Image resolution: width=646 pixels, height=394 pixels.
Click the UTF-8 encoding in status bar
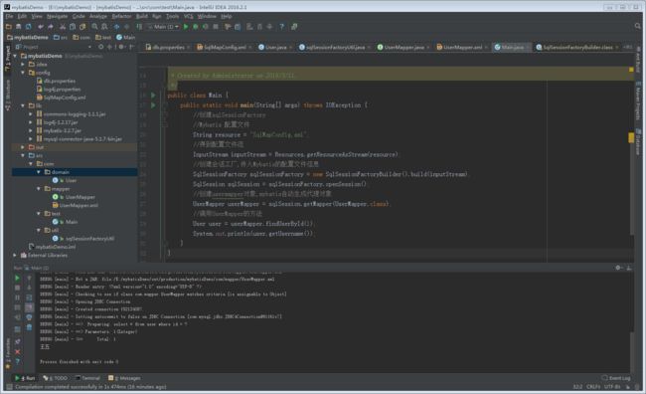pyautogui.click(x=612, y=387)
